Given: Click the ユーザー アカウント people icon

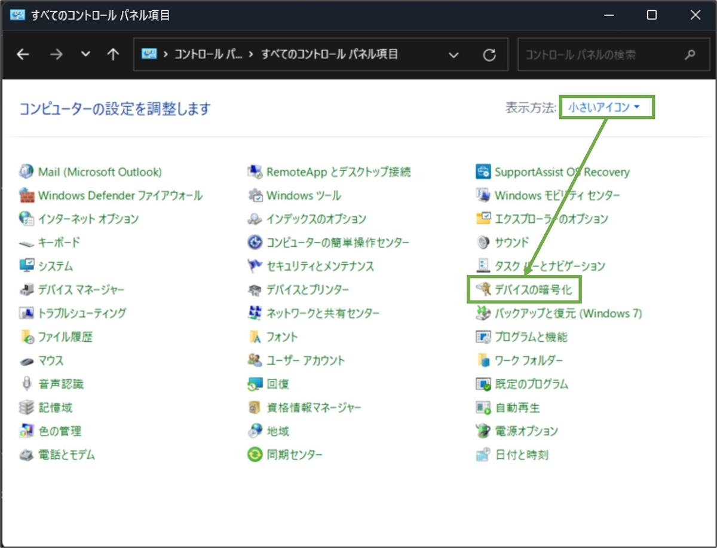Looking at the screenshot, I should coord(255,360).
